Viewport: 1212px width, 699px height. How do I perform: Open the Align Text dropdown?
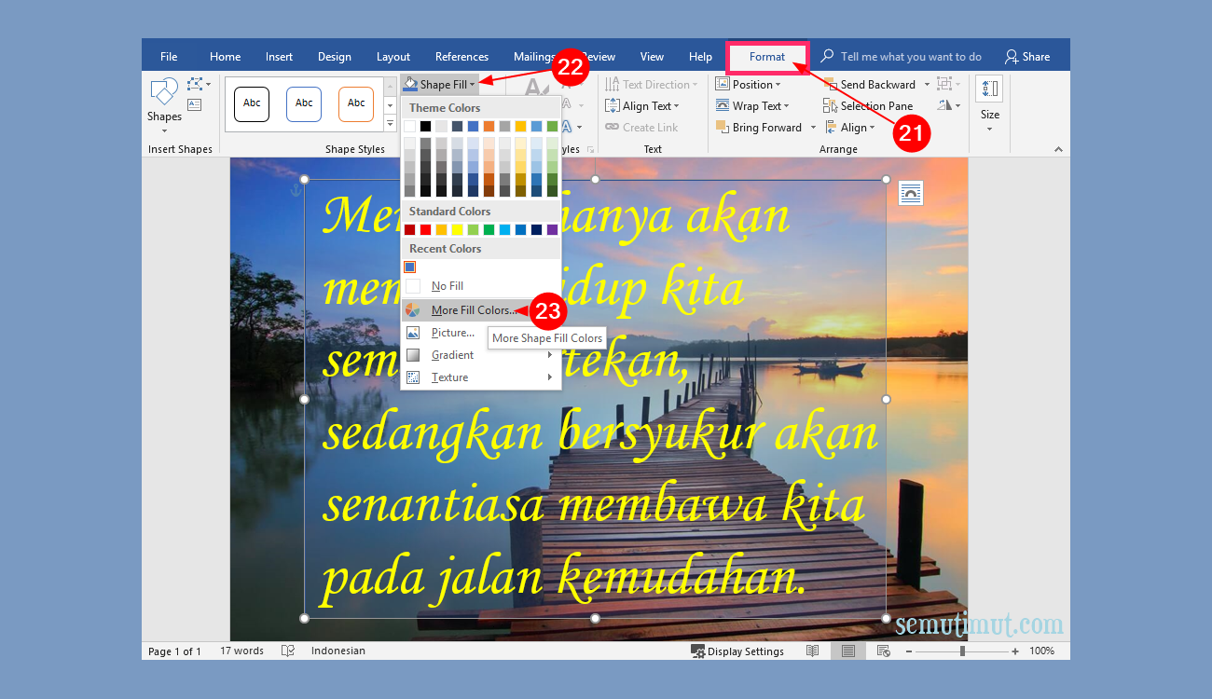coord(642,106)
